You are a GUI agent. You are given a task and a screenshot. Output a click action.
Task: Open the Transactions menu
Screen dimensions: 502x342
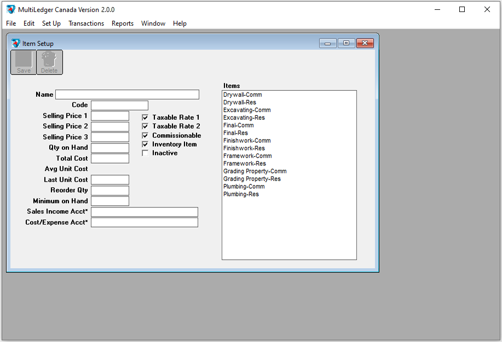(86, 24)
